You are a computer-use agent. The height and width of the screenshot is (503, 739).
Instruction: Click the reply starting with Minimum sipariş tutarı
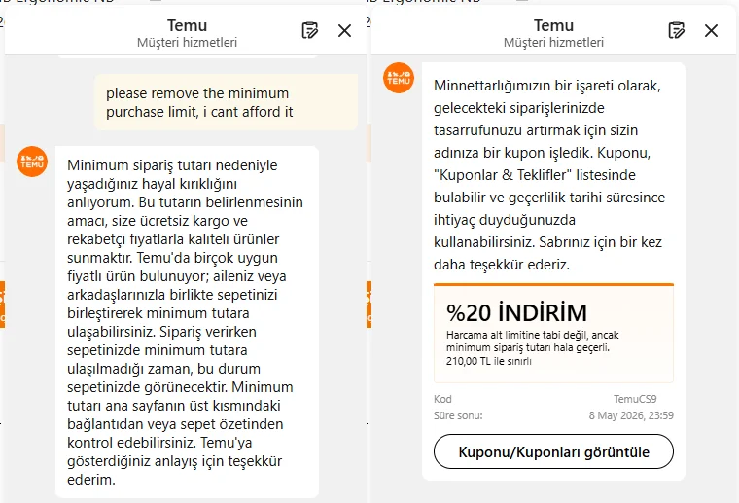click(187, 322)
